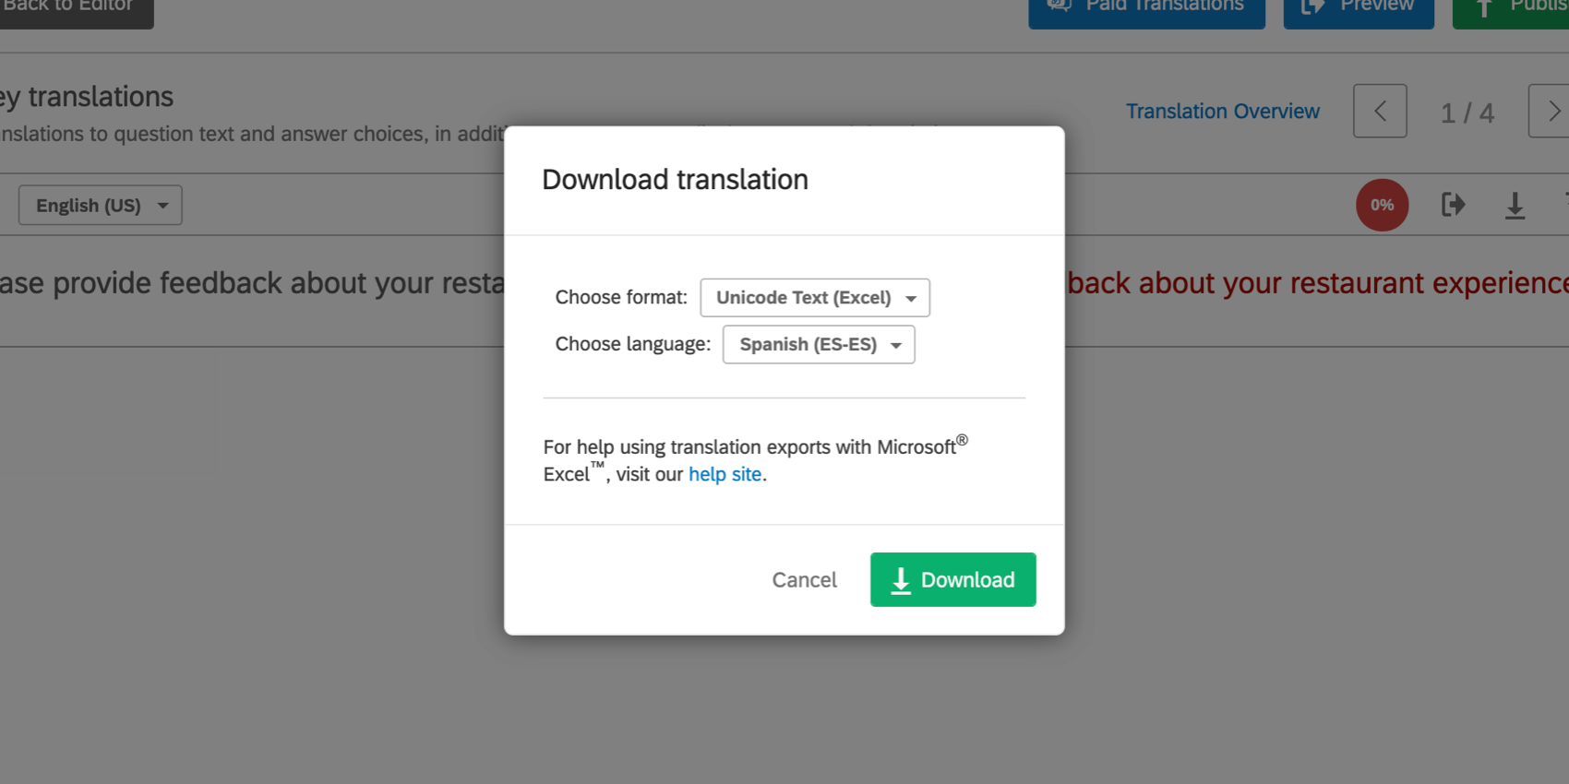Click the 'Download translation' dialog title

(675, 179)
